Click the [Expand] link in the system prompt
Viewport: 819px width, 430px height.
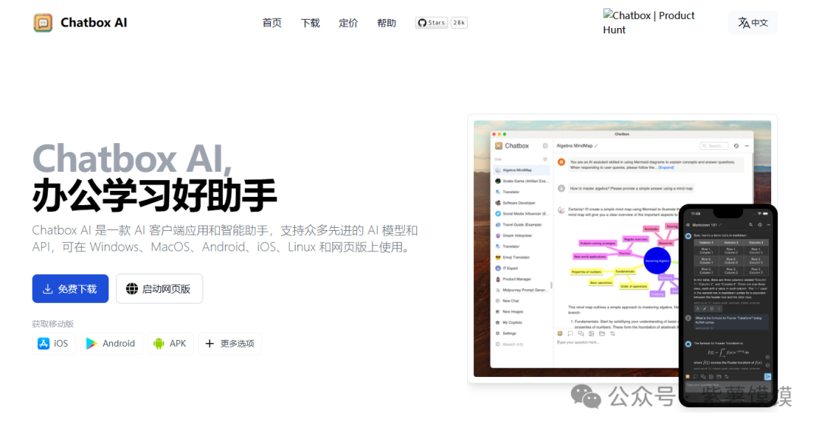(666, 168)
